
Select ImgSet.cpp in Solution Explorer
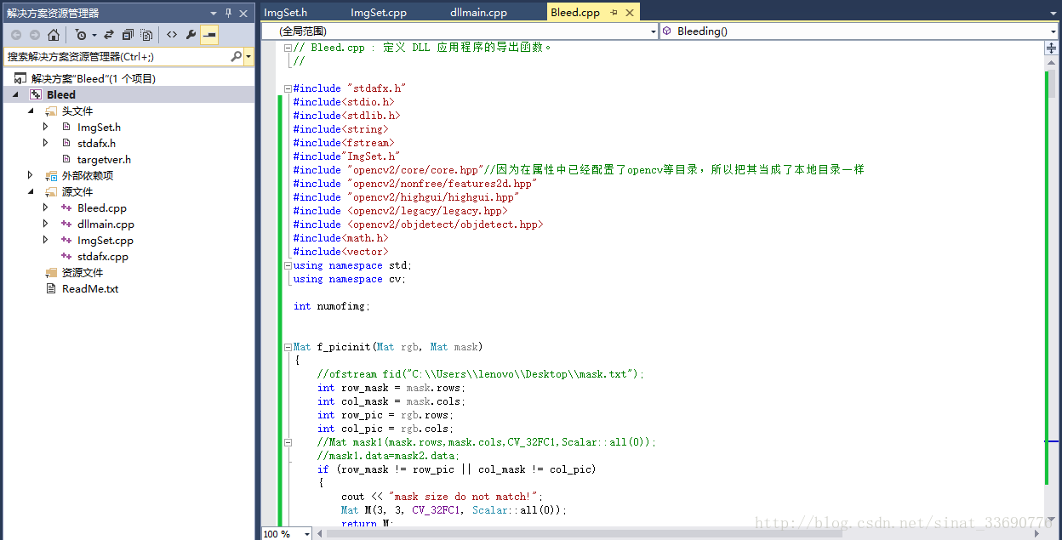[105, 240]
